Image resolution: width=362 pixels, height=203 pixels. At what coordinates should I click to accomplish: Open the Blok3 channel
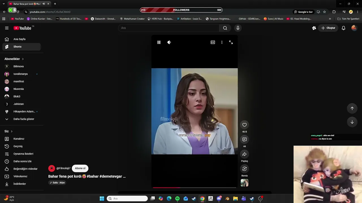coord(21,96)
